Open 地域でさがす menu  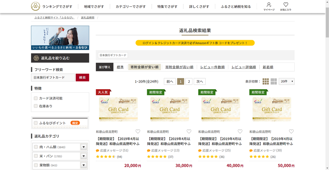pyautogui.click(x=94, y=6)
